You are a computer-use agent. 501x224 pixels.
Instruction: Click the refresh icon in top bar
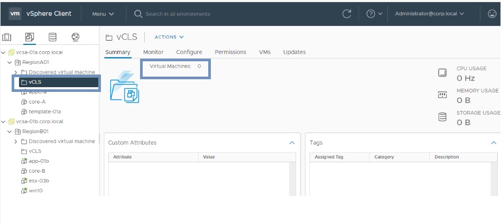(347, 14)
